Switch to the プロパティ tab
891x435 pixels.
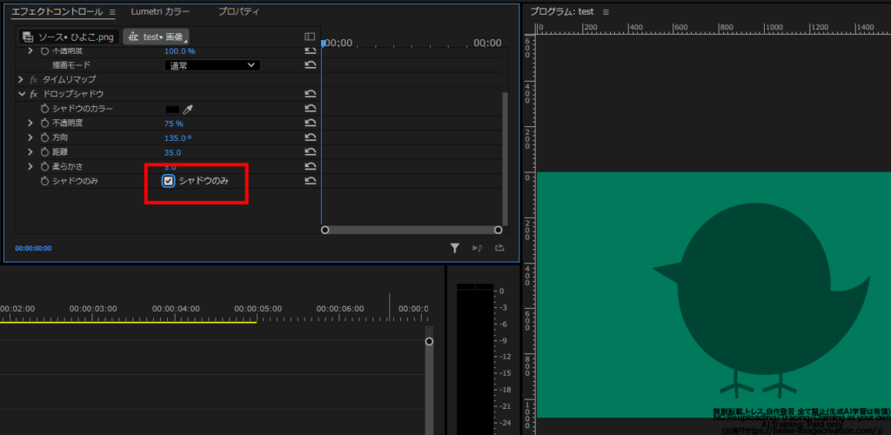238,12
